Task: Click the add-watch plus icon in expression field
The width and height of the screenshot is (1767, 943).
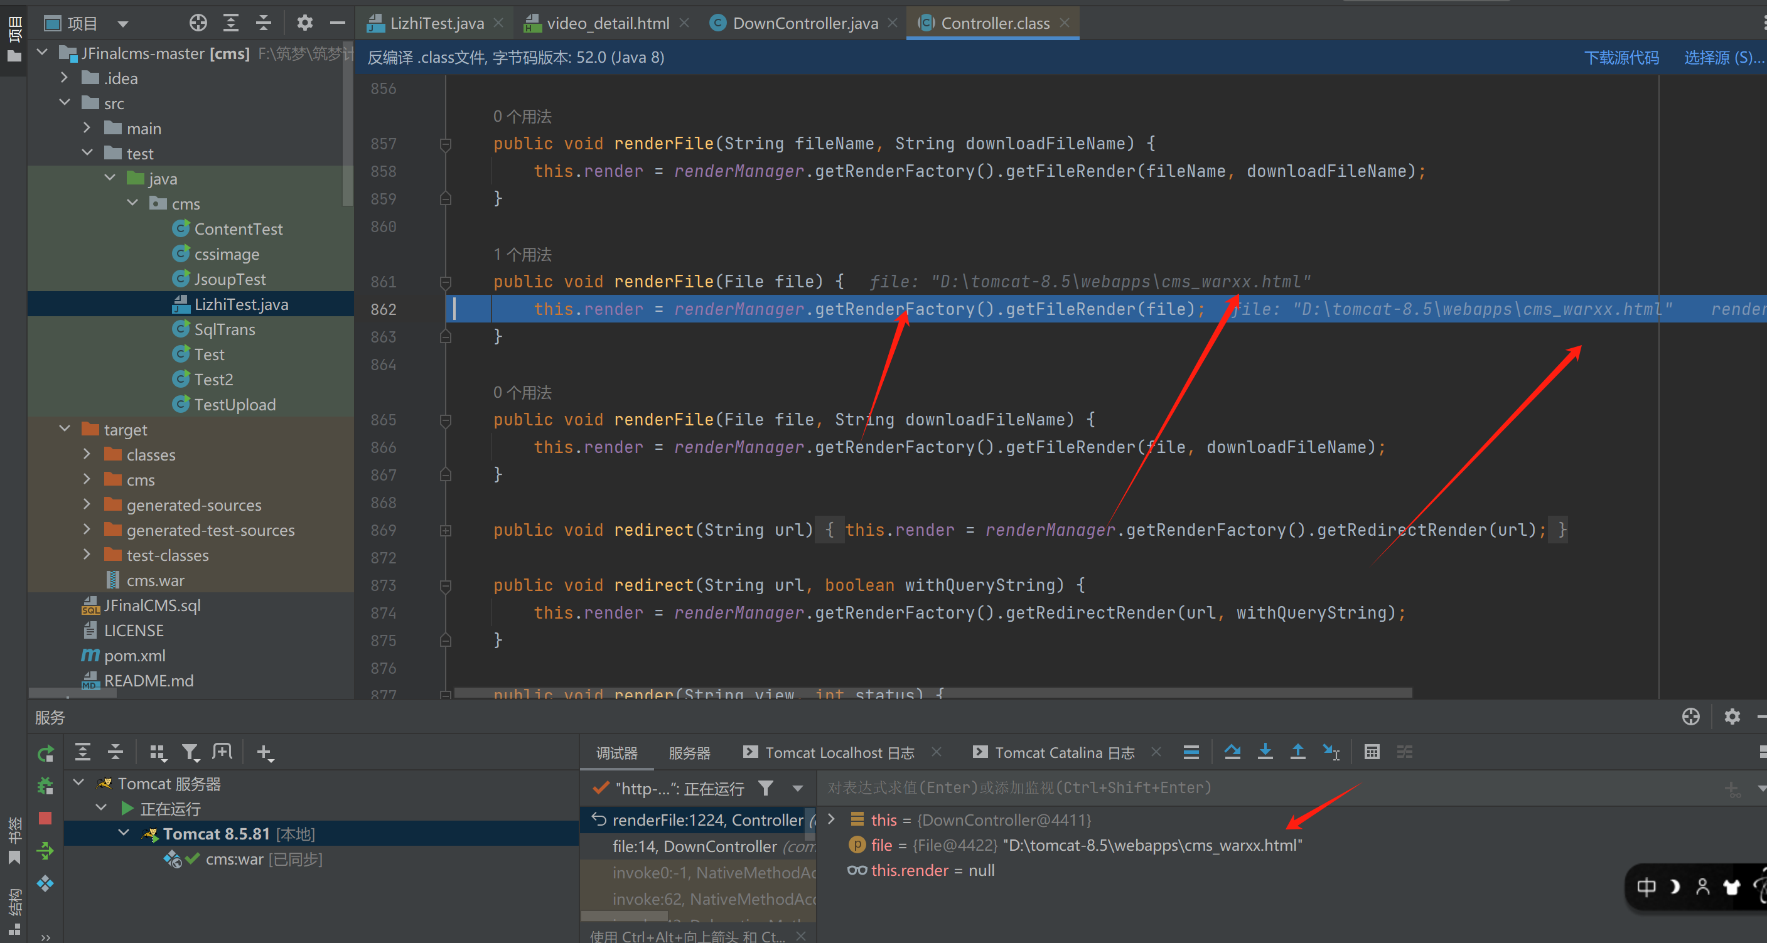Action: [x=1732, y=789]
